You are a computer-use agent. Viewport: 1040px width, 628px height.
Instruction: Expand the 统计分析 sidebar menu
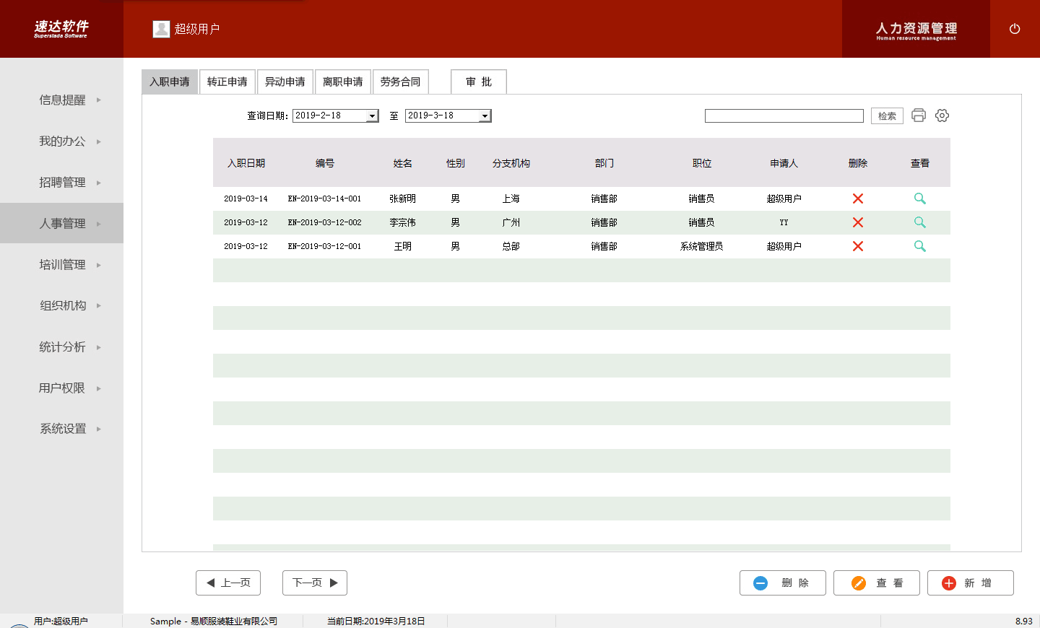point(62,347)
